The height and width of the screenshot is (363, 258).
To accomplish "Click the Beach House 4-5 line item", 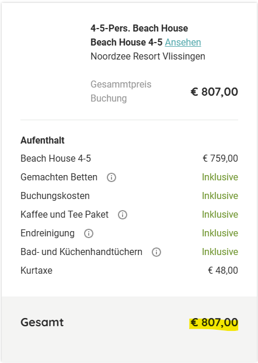I will (56, 159).
